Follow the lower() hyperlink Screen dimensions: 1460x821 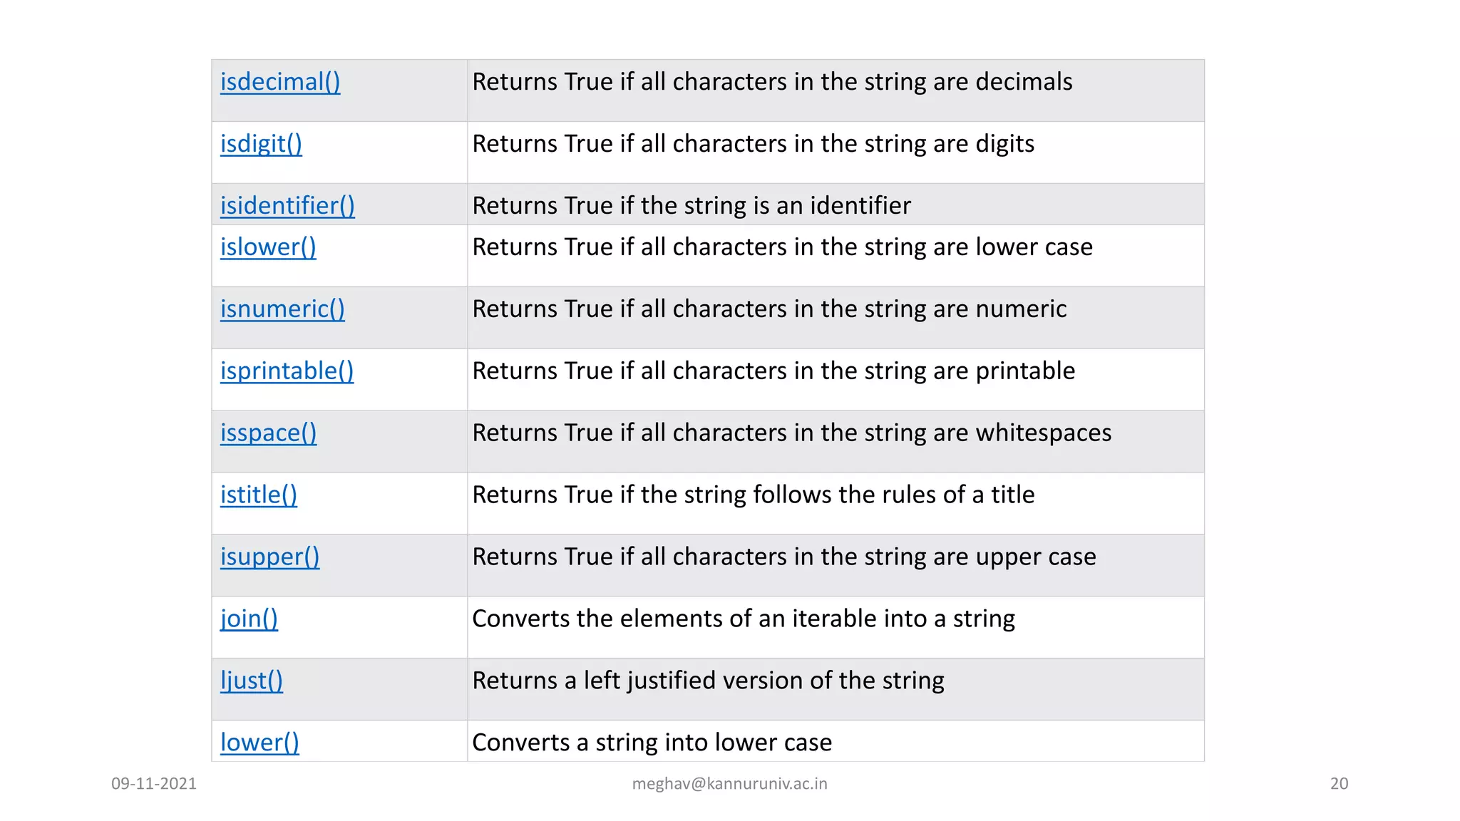(x=259, y=743)
